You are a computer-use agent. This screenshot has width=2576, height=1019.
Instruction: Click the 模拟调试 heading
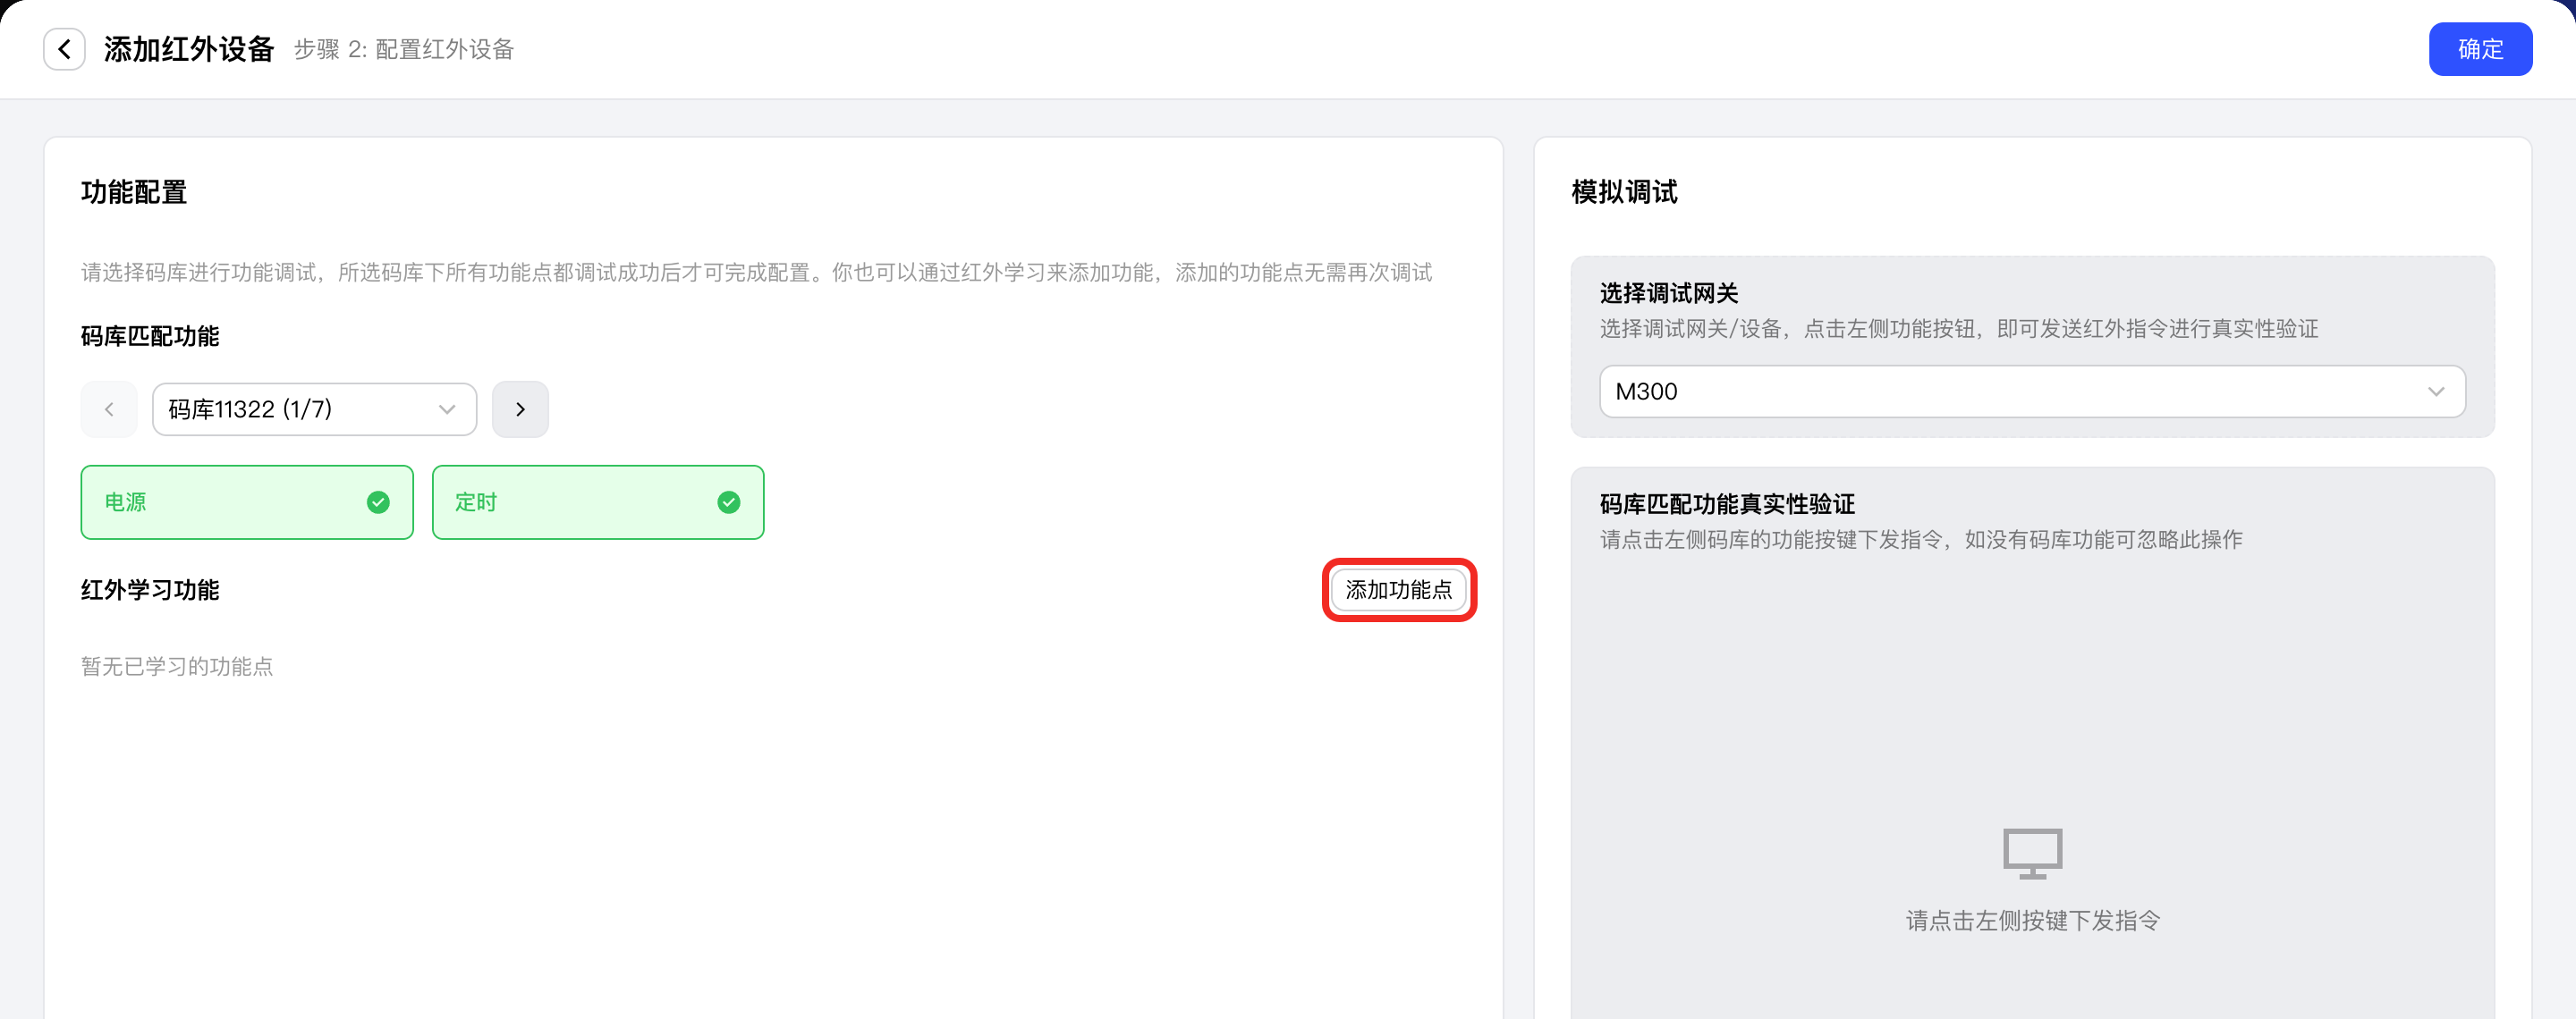click(1624, 192)
